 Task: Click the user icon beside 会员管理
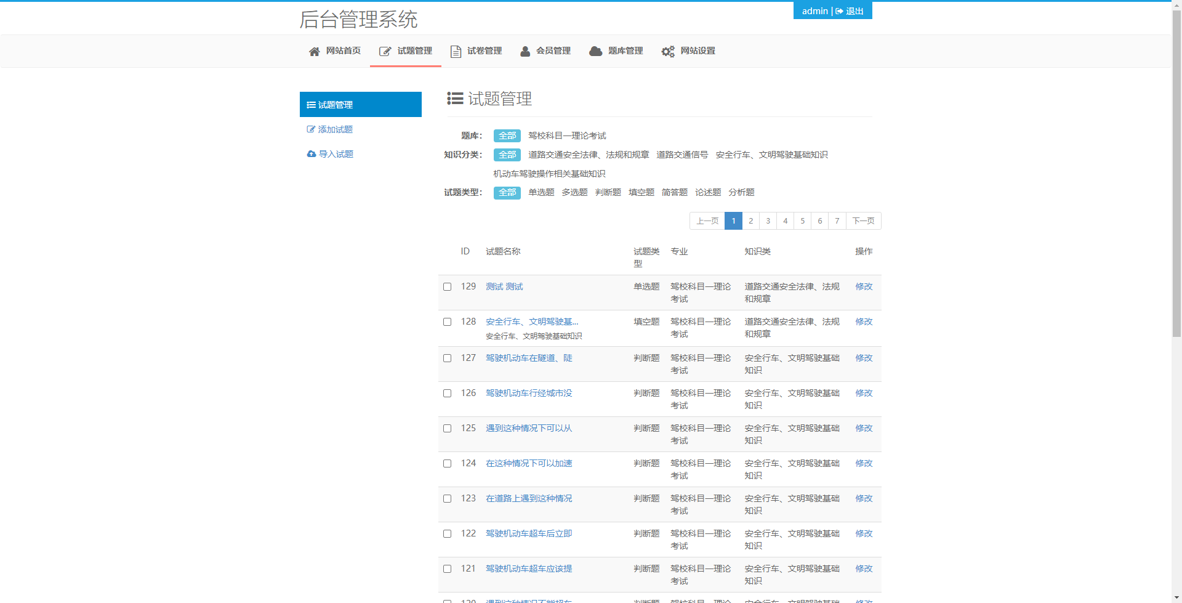pos(525,51)
